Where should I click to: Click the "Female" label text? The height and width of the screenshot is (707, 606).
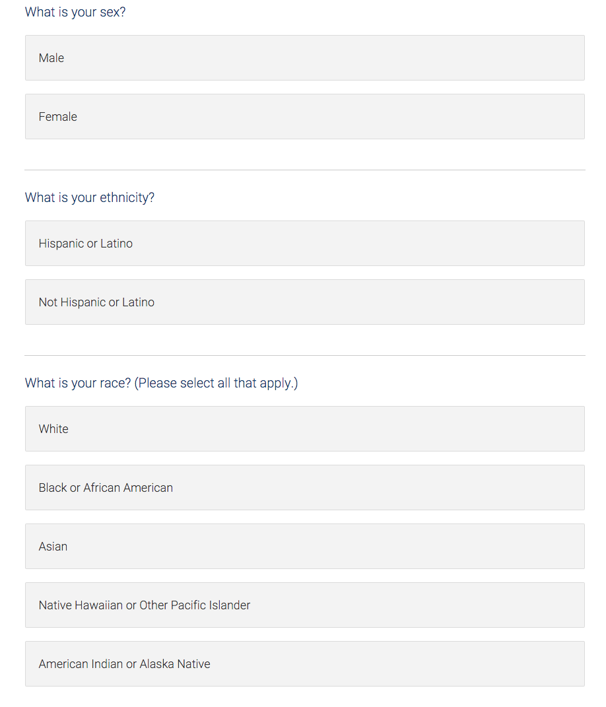[58, 117]
